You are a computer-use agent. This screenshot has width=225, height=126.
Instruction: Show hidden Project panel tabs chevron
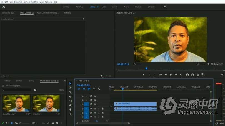pyautogui.click(x=65, y=81)
